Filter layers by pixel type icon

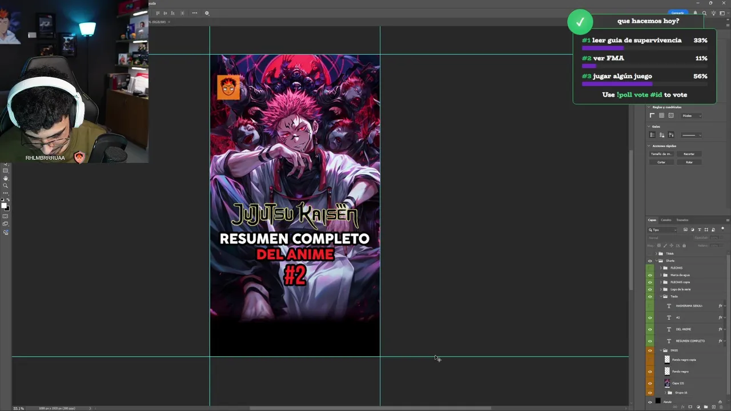pyautogui.click(x=685, y=229)
